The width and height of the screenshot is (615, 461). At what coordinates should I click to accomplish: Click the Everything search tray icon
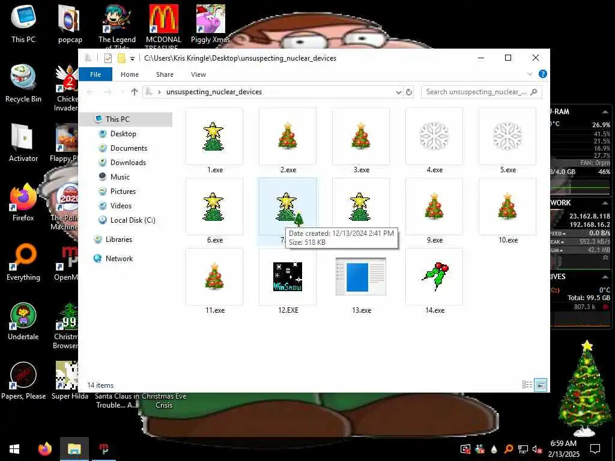[x=508, y=449]
